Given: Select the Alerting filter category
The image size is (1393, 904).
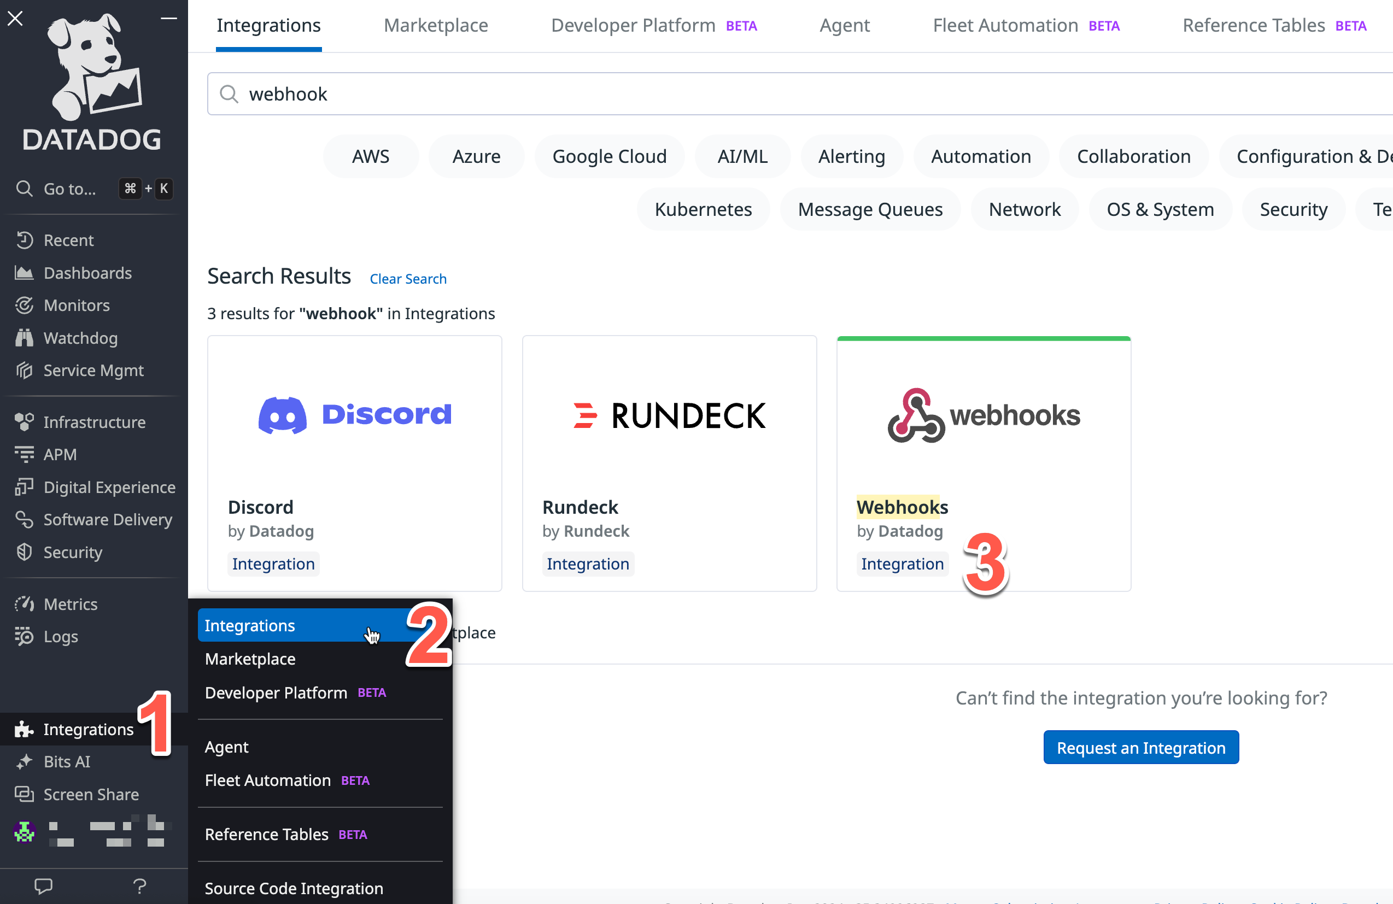Looking at the screenshot, I should [852, 156].
